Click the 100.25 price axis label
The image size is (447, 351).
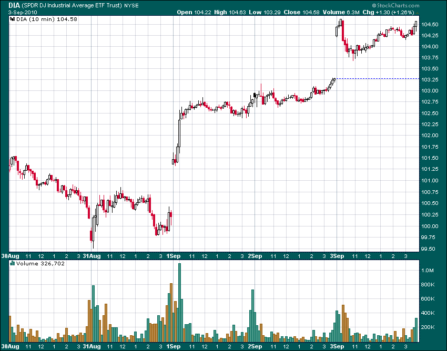[x=430, y=215]
